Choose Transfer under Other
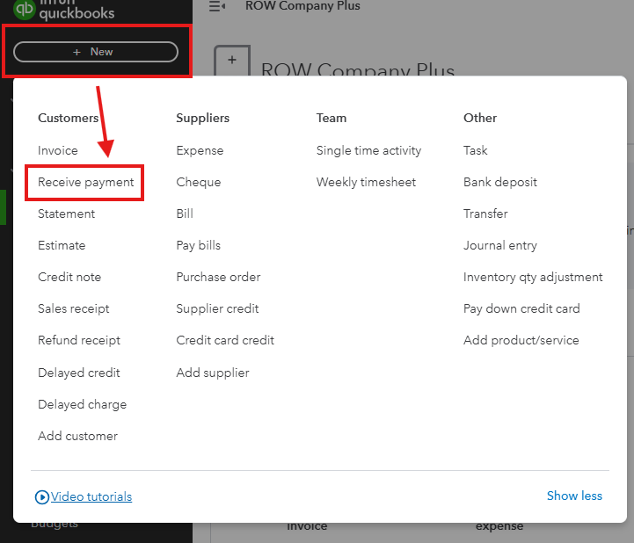634x543 pixels. click(x=485, y=214)
